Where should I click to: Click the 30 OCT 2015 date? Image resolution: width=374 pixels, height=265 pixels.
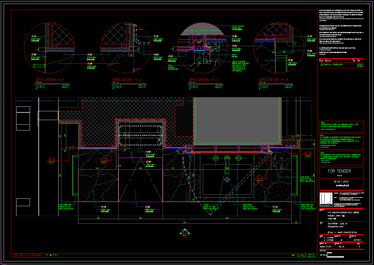(341, 182)
